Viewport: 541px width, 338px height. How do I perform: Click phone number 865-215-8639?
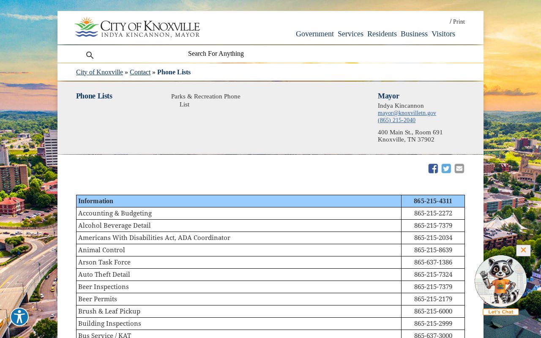tap(433, 250)
